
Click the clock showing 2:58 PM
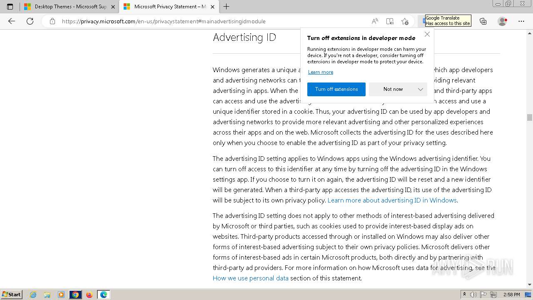511,295
